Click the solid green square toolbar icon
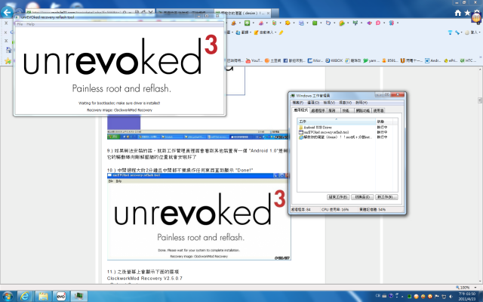The width and height of the screenshot is (483, 302). click(x=315, y=23)
